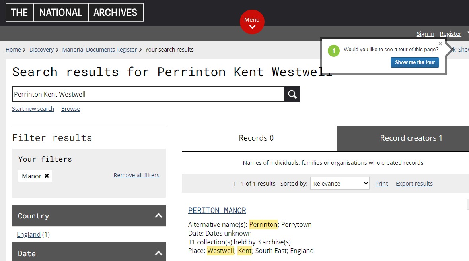Click Start new search link
Screen dimensions: 469x261
coord(33,109)
